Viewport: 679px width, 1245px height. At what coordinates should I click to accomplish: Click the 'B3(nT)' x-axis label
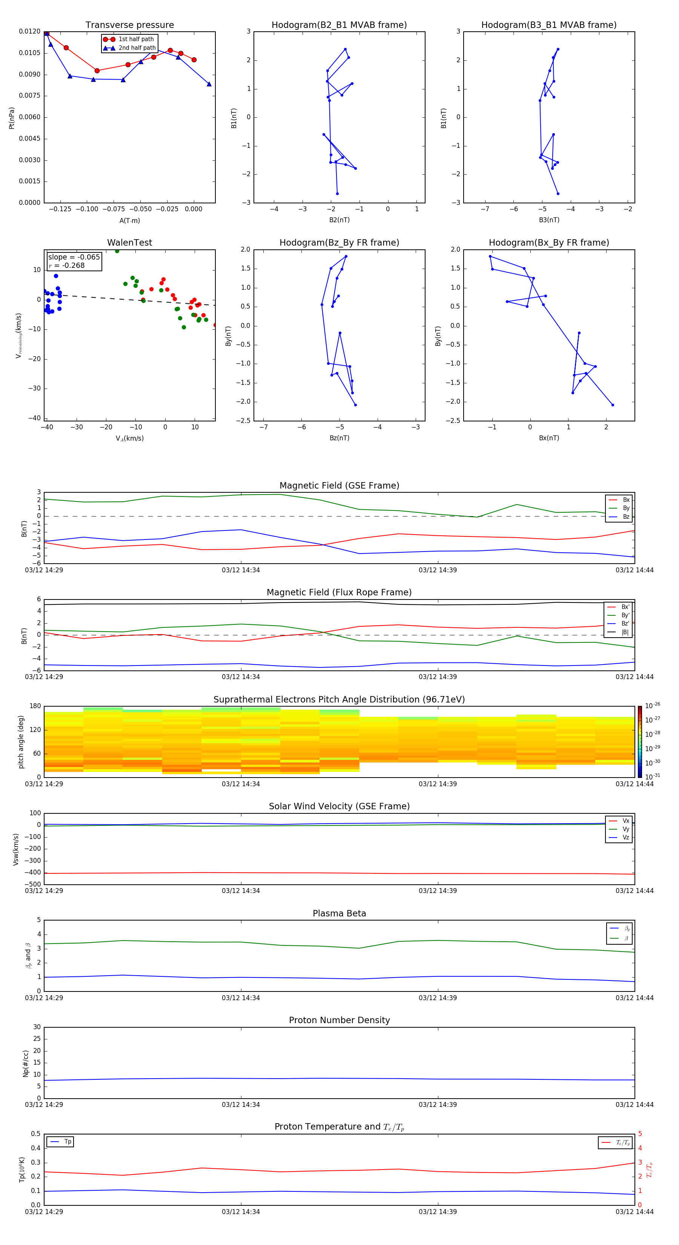pos(549,220)
